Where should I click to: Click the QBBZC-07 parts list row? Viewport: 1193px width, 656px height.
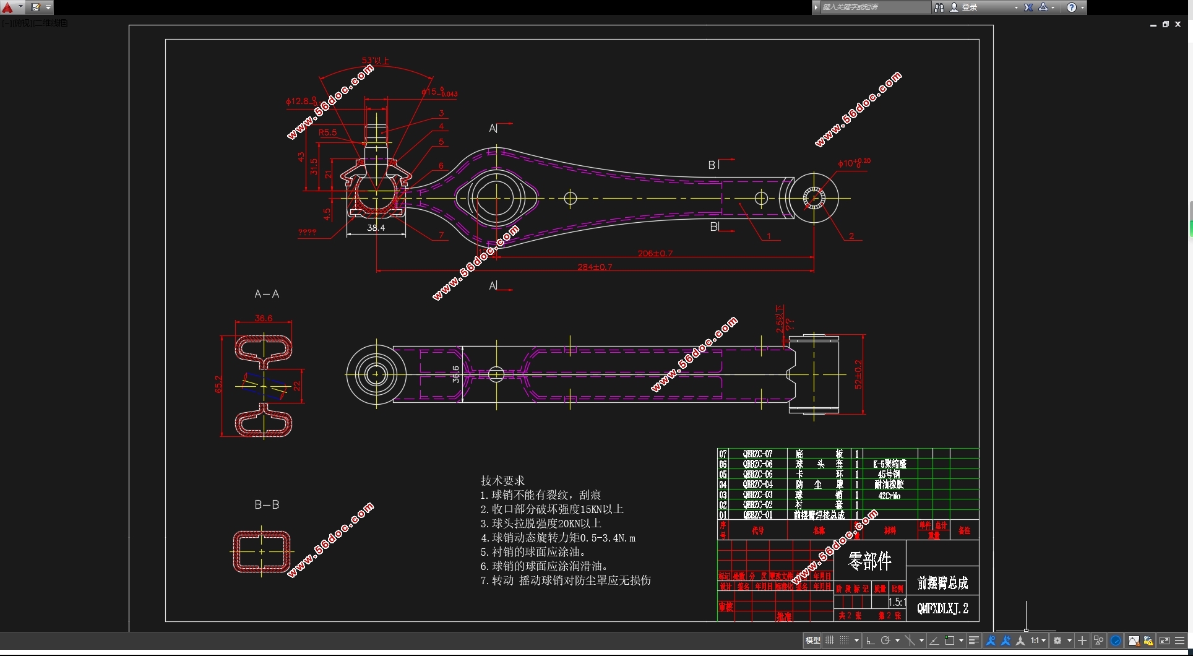tap(848, 454)
